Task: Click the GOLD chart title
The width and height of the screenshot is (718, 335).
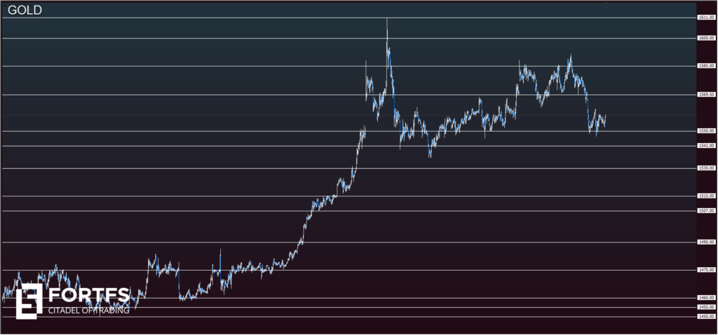Action: [x=24, y=10]
